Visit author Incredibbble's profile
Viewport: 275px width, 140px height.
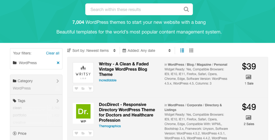[x=108, y=80]
